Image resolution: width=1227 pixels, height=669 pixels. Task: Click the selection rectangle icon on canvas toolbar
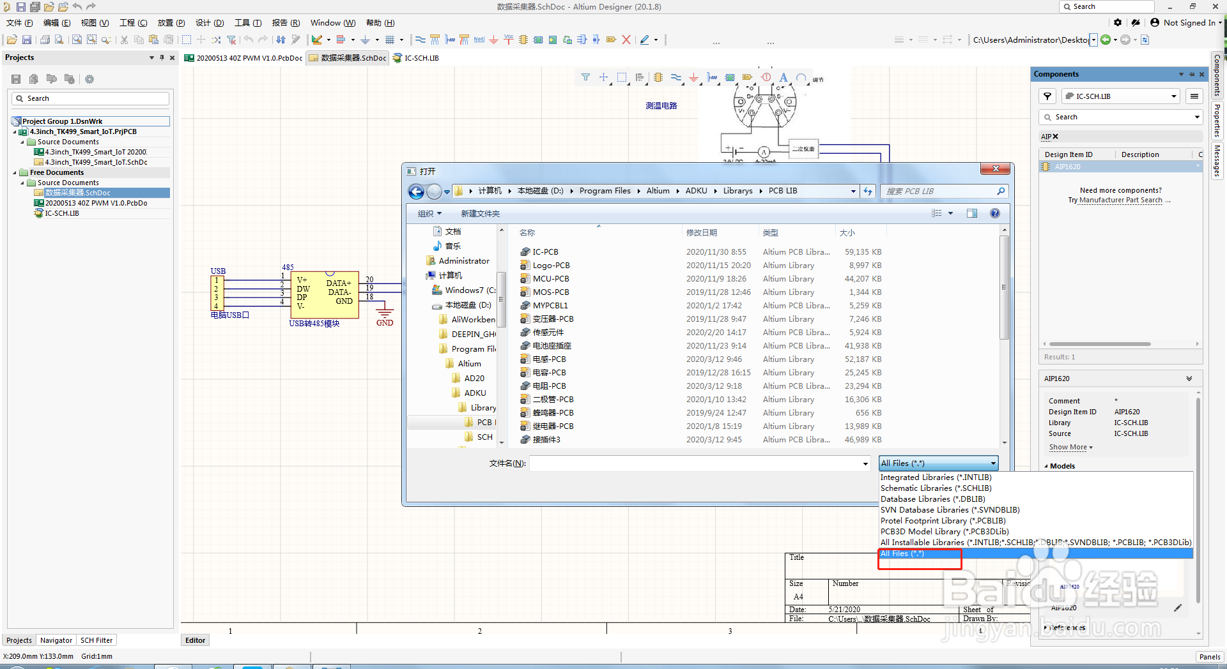[622, 77]
